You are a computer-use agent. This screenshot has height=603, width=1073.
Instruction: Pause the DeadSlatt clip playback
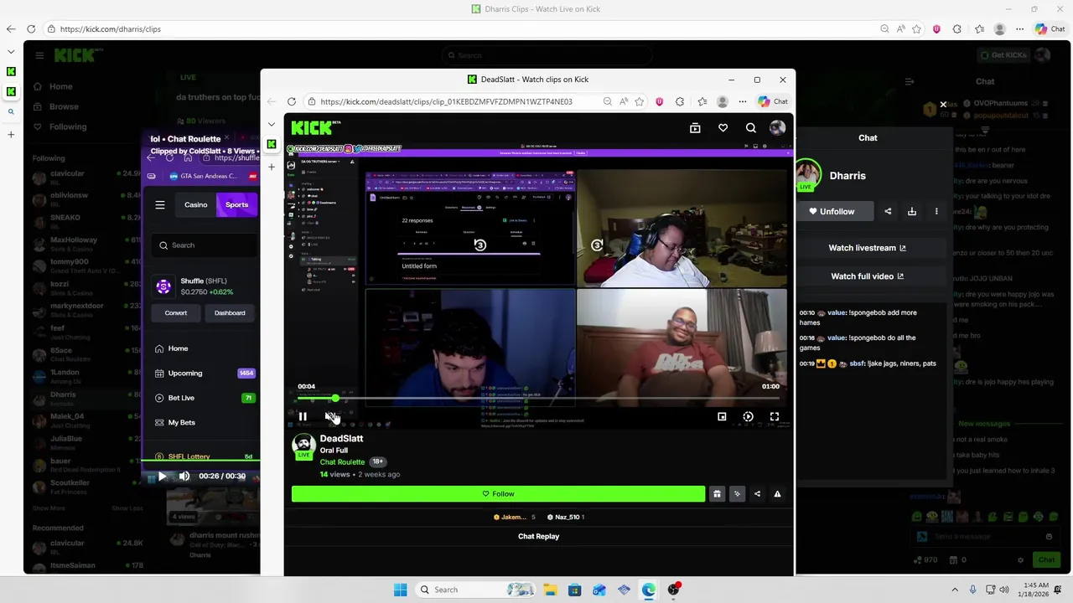click(x=303, y=416)
